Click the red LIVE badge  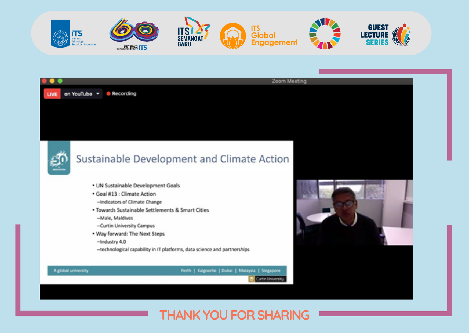click(52, 94)
